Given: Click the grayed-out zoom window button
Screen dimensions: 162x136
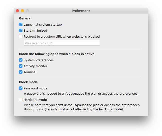Looking at the screenshot, I should (27, 11).
